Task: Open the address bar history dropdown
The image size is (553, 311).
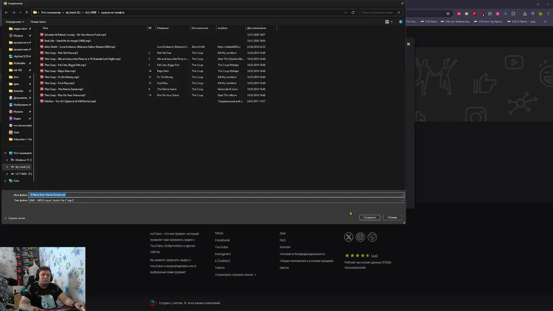Action: (x=346, y=13)
